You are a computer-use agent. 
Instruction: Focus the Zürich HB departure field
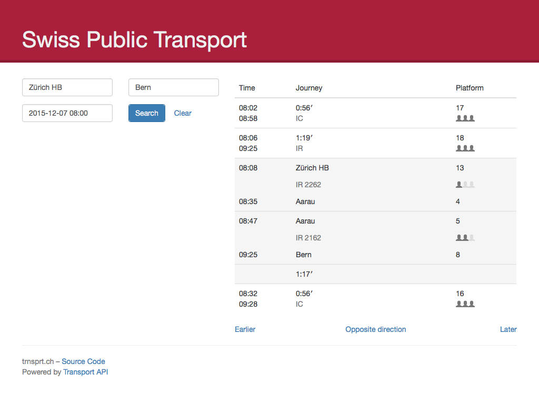67,87
